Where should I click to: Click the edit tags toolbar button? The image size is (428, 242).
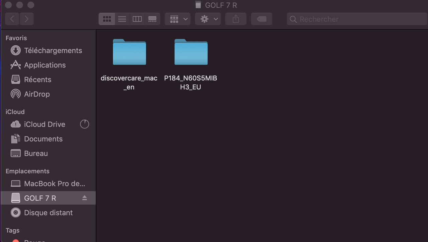pos(261,19)
